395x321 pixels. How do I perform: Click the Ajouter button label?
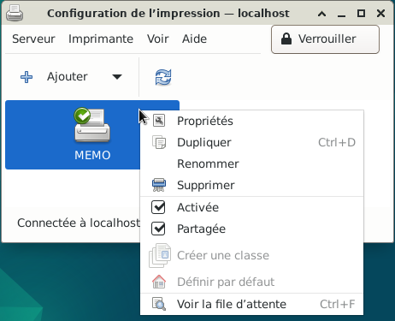pos(68,76)
